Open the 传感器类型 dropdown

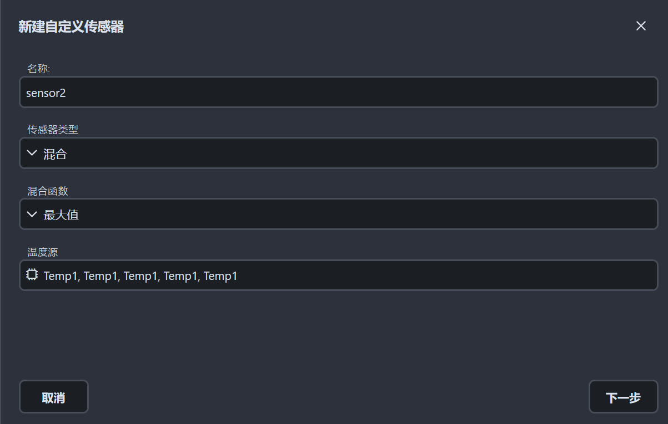(339, 153)
